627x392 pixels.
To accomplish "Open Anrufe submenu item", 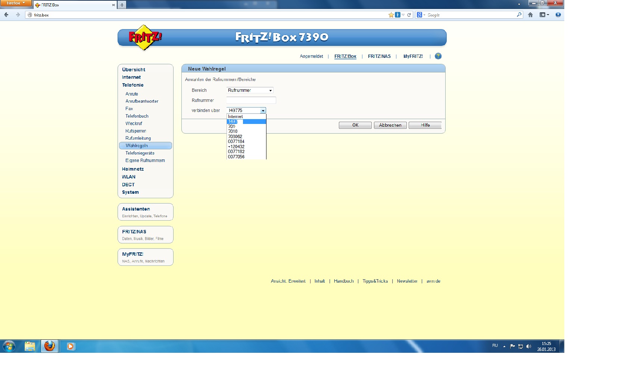I will point(132,94).
